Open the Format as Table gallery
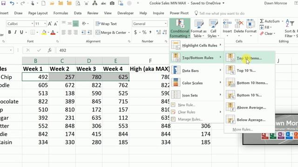This screenshot has height=167, width=298. [199, 28]
